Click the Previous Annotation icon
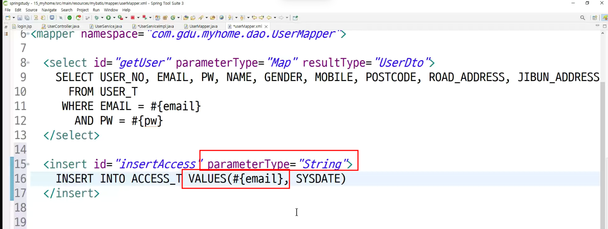This screenshot has width=608, height=229. coord(243,18)
